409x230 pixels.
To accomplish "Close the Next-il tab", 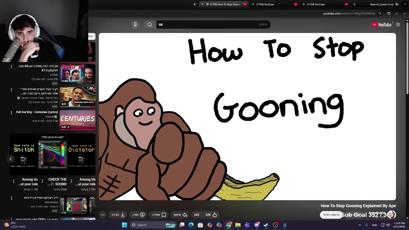I will pyautogui.click(x=354, y=4).
